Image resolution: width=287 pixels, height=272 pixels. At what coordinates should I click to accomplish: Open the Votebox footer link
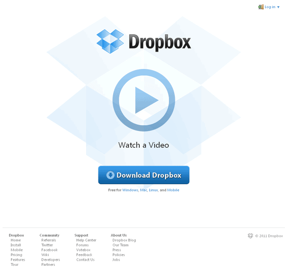point(83,250)
